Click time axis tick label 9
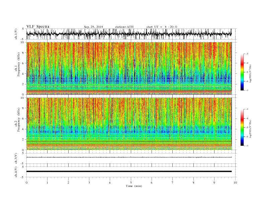 pyautogui.click(x=214, y=183)
